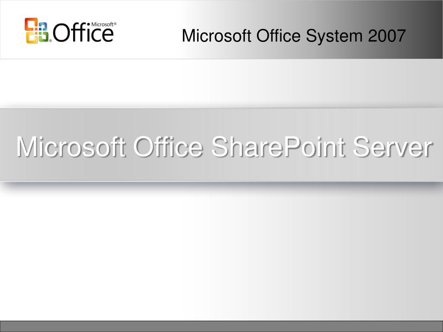Select the Microsoft Office SharePoint Server title

pos(225,147)
